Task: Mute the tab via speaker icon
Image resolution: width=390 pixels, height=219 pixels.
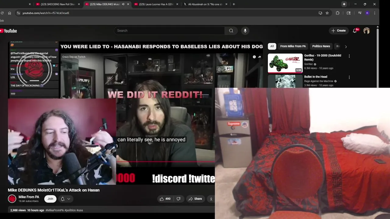Action: click(123, 4)
